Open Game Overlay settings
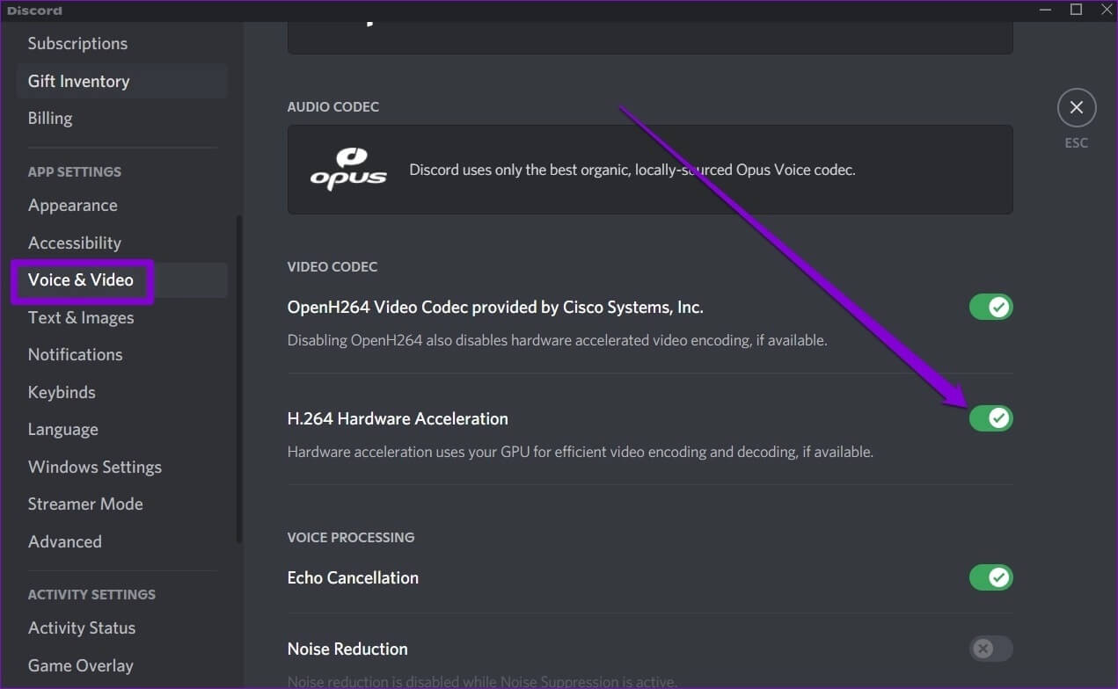Screen dimensions: 1118x689 click(121, 665)
